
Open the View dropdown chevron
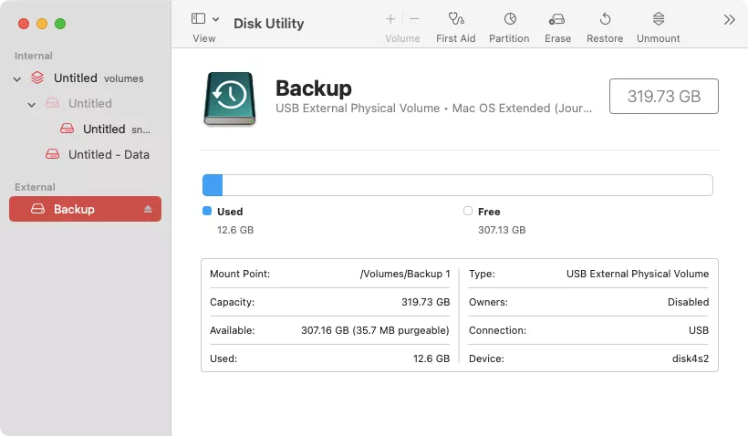click(x=216, y=19)
